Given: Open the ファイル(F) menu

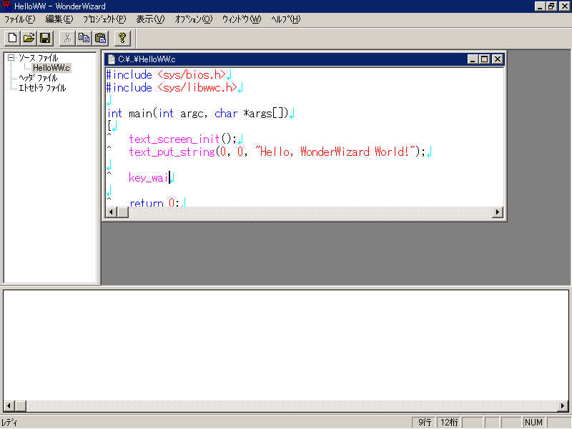Looking at the screenshot, I should coord(20,19).
